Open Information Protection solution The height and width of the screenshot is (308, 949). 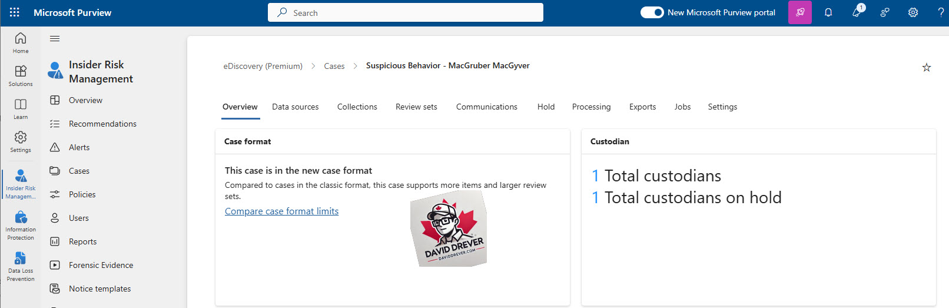click(x=21, y=226)
